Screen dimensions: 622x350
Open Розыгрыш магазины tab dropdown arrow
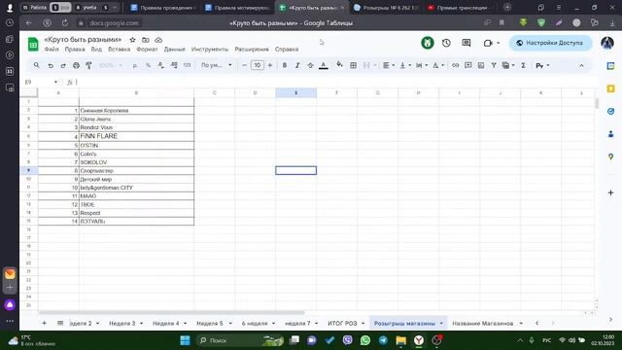click(441, 324)
